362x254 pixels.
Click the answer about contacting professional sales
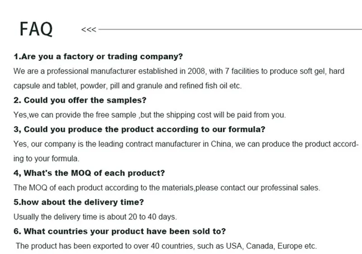coord(167,188)
